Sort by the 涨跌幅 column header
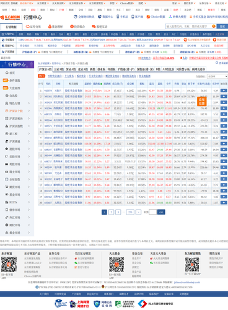Image resolution: width=228 pixels, height=310 pixels. pyautogui.click(x=97, y=84)
